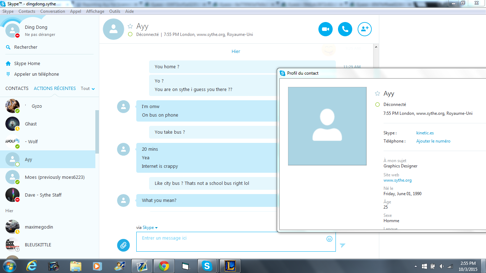Open chat with Dave - Sythe Staff
The height and width of the screenshot is (273, 486).
pos(48,195)
